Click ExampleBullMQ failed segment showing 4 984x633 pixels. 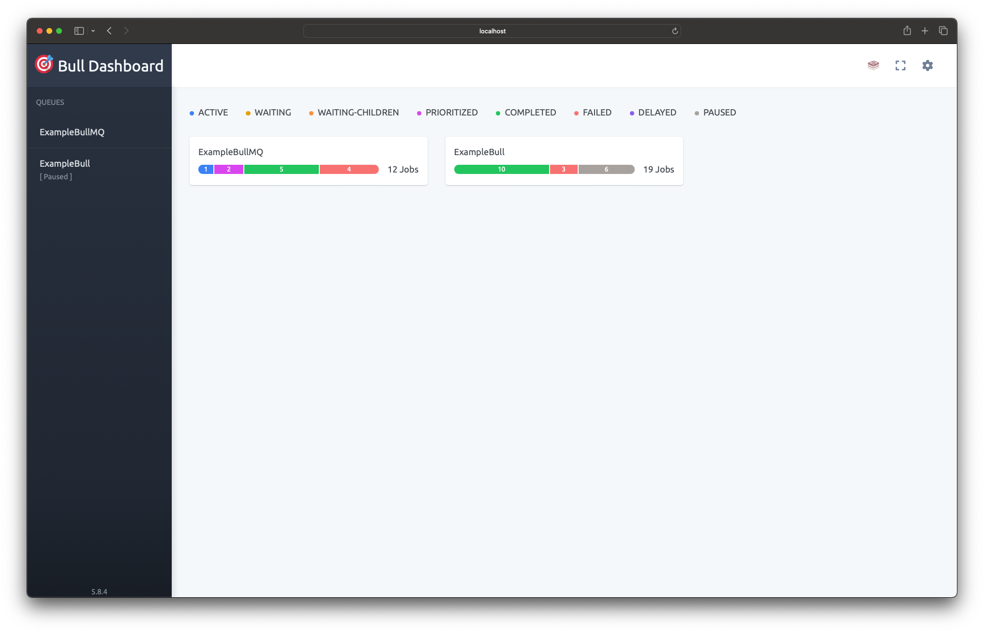pos(349,169)
